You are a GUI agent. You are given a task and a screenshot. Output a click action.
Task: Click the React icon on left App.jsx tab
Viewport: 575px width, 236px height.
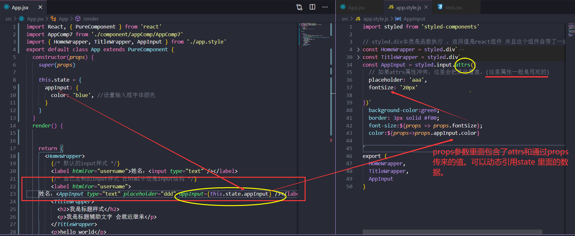coord(6,7)
